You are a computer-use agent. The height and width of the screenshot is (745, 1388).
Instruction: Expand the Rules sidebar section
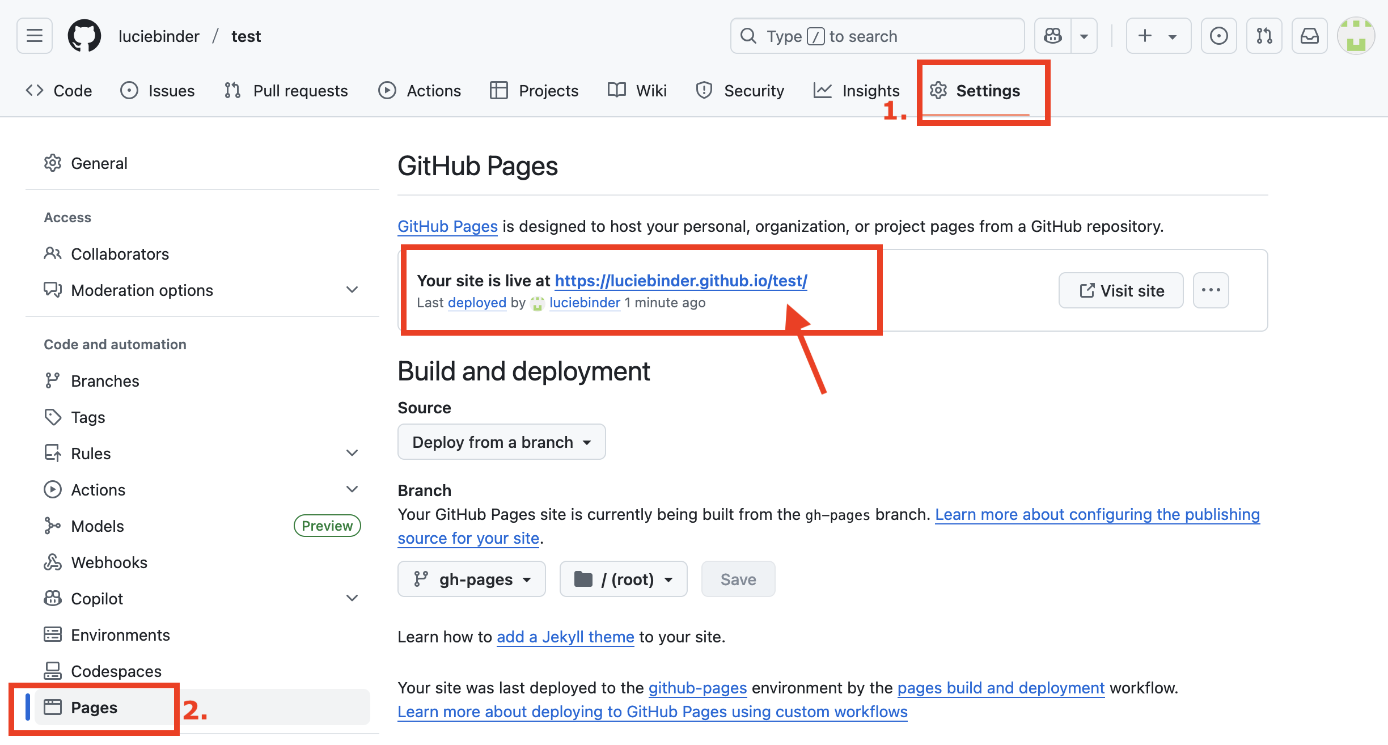click(x=352, y=452)
